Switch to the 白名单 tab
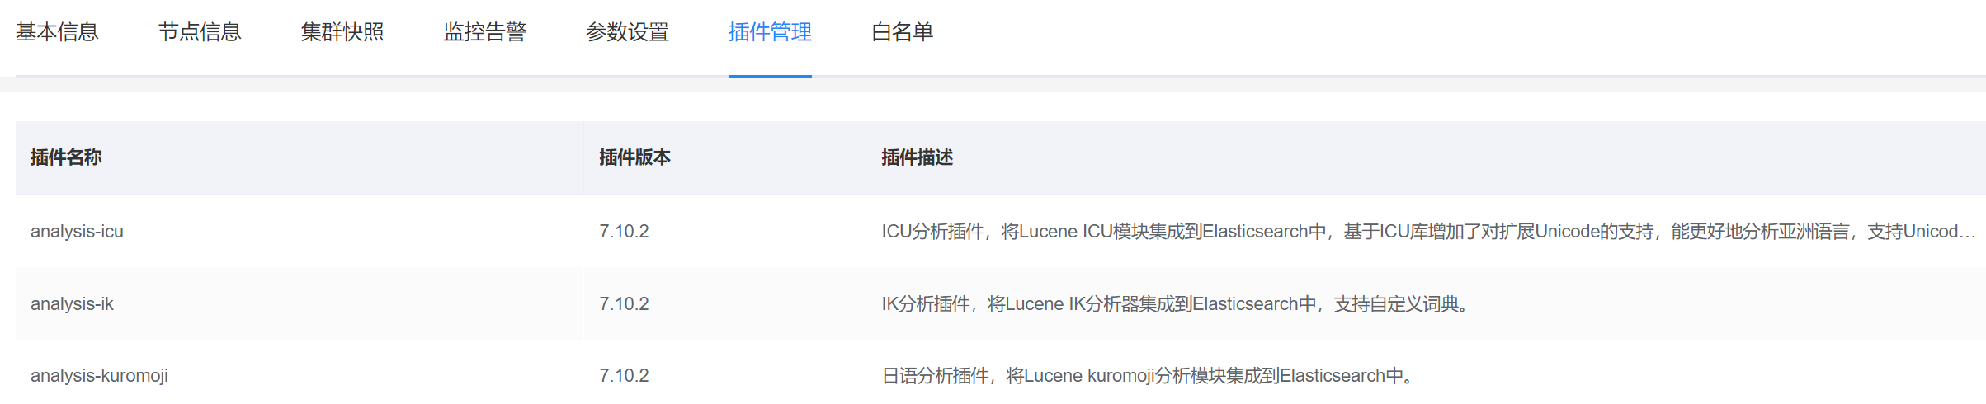 tap(902, 32)
